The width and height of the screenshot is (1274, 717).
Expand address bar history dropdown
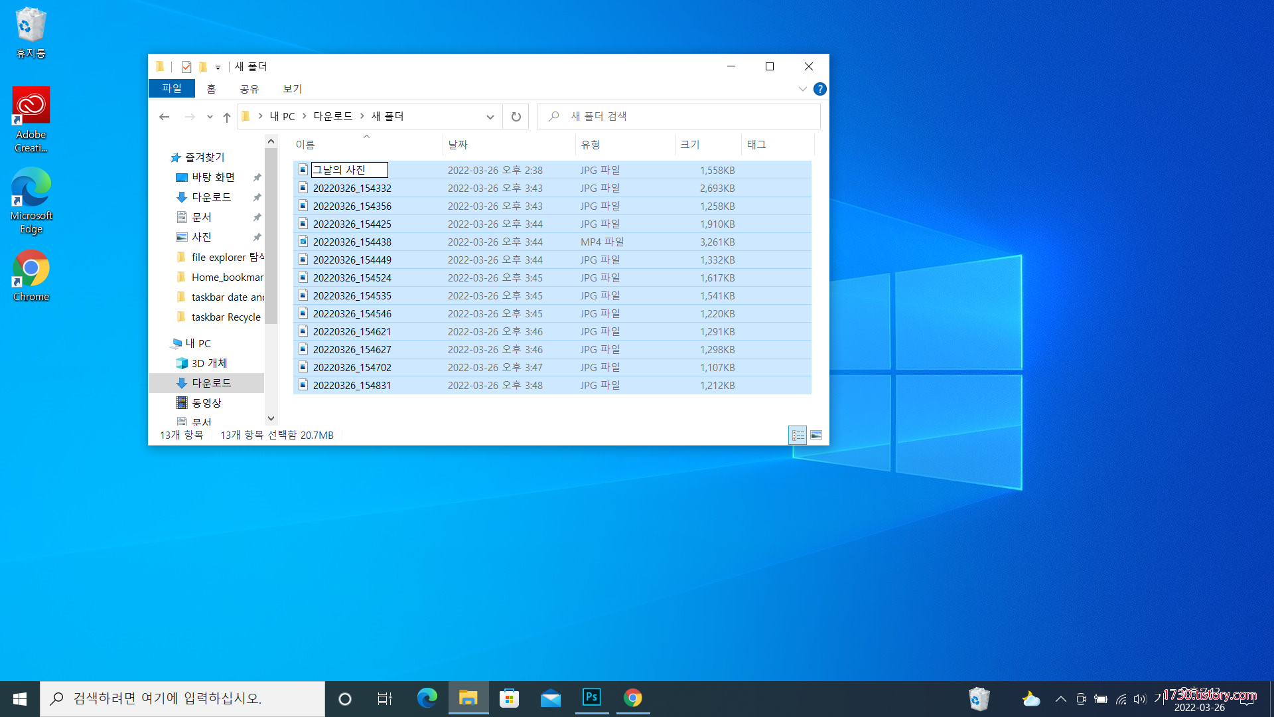pos(490,117)
